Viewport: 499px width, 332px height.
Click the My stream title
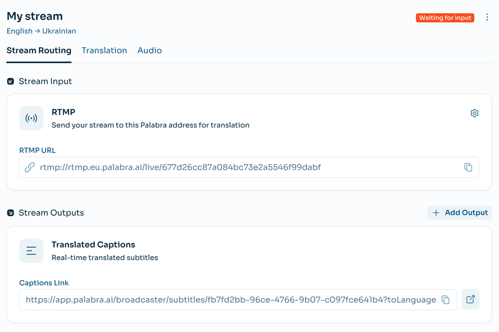(x=35, y=16)
